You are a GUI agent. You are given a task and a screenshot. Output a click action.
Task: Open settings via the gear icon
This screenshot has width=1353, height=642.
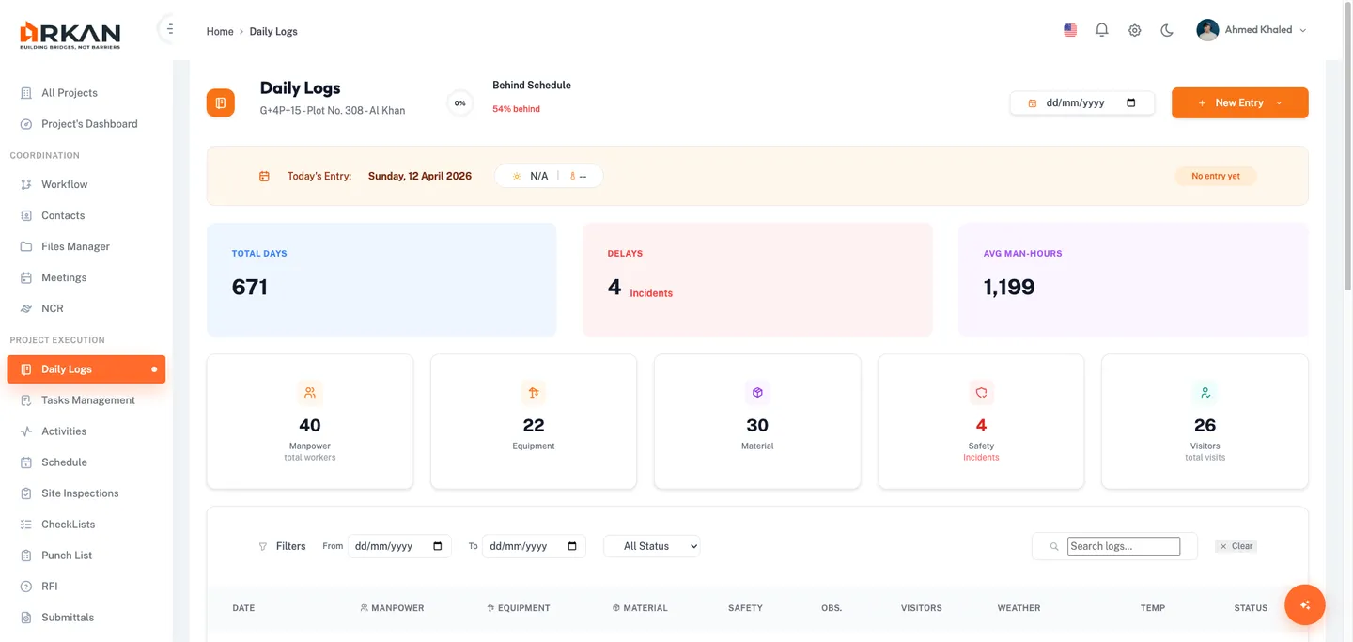click(1134, 30)
